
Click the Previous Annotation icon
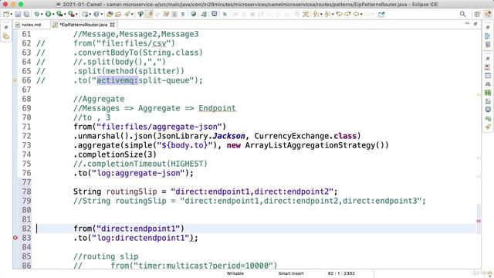[x=327, y=14]
